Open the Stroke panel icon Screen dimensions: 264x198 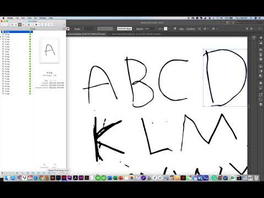pyautogui.click(x=261, y=67)
